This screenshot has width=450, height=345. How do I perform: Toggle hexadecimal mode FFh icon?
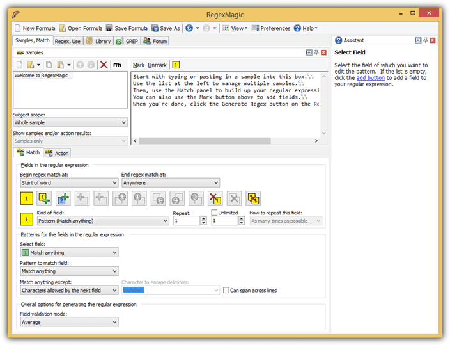click(117, 65)
